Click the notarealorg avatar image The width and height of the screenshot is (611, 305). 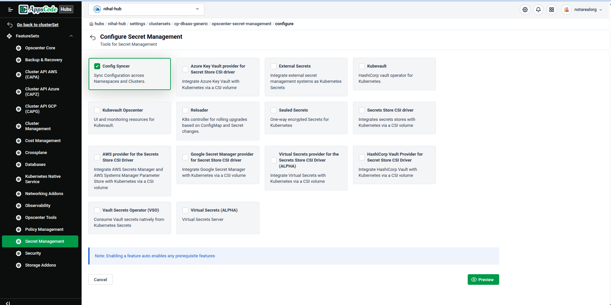click(567, 10)
